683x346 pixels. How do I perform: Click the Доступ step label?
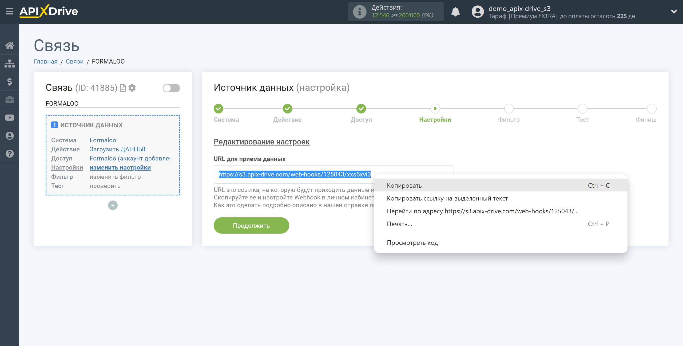pos(361,120)
